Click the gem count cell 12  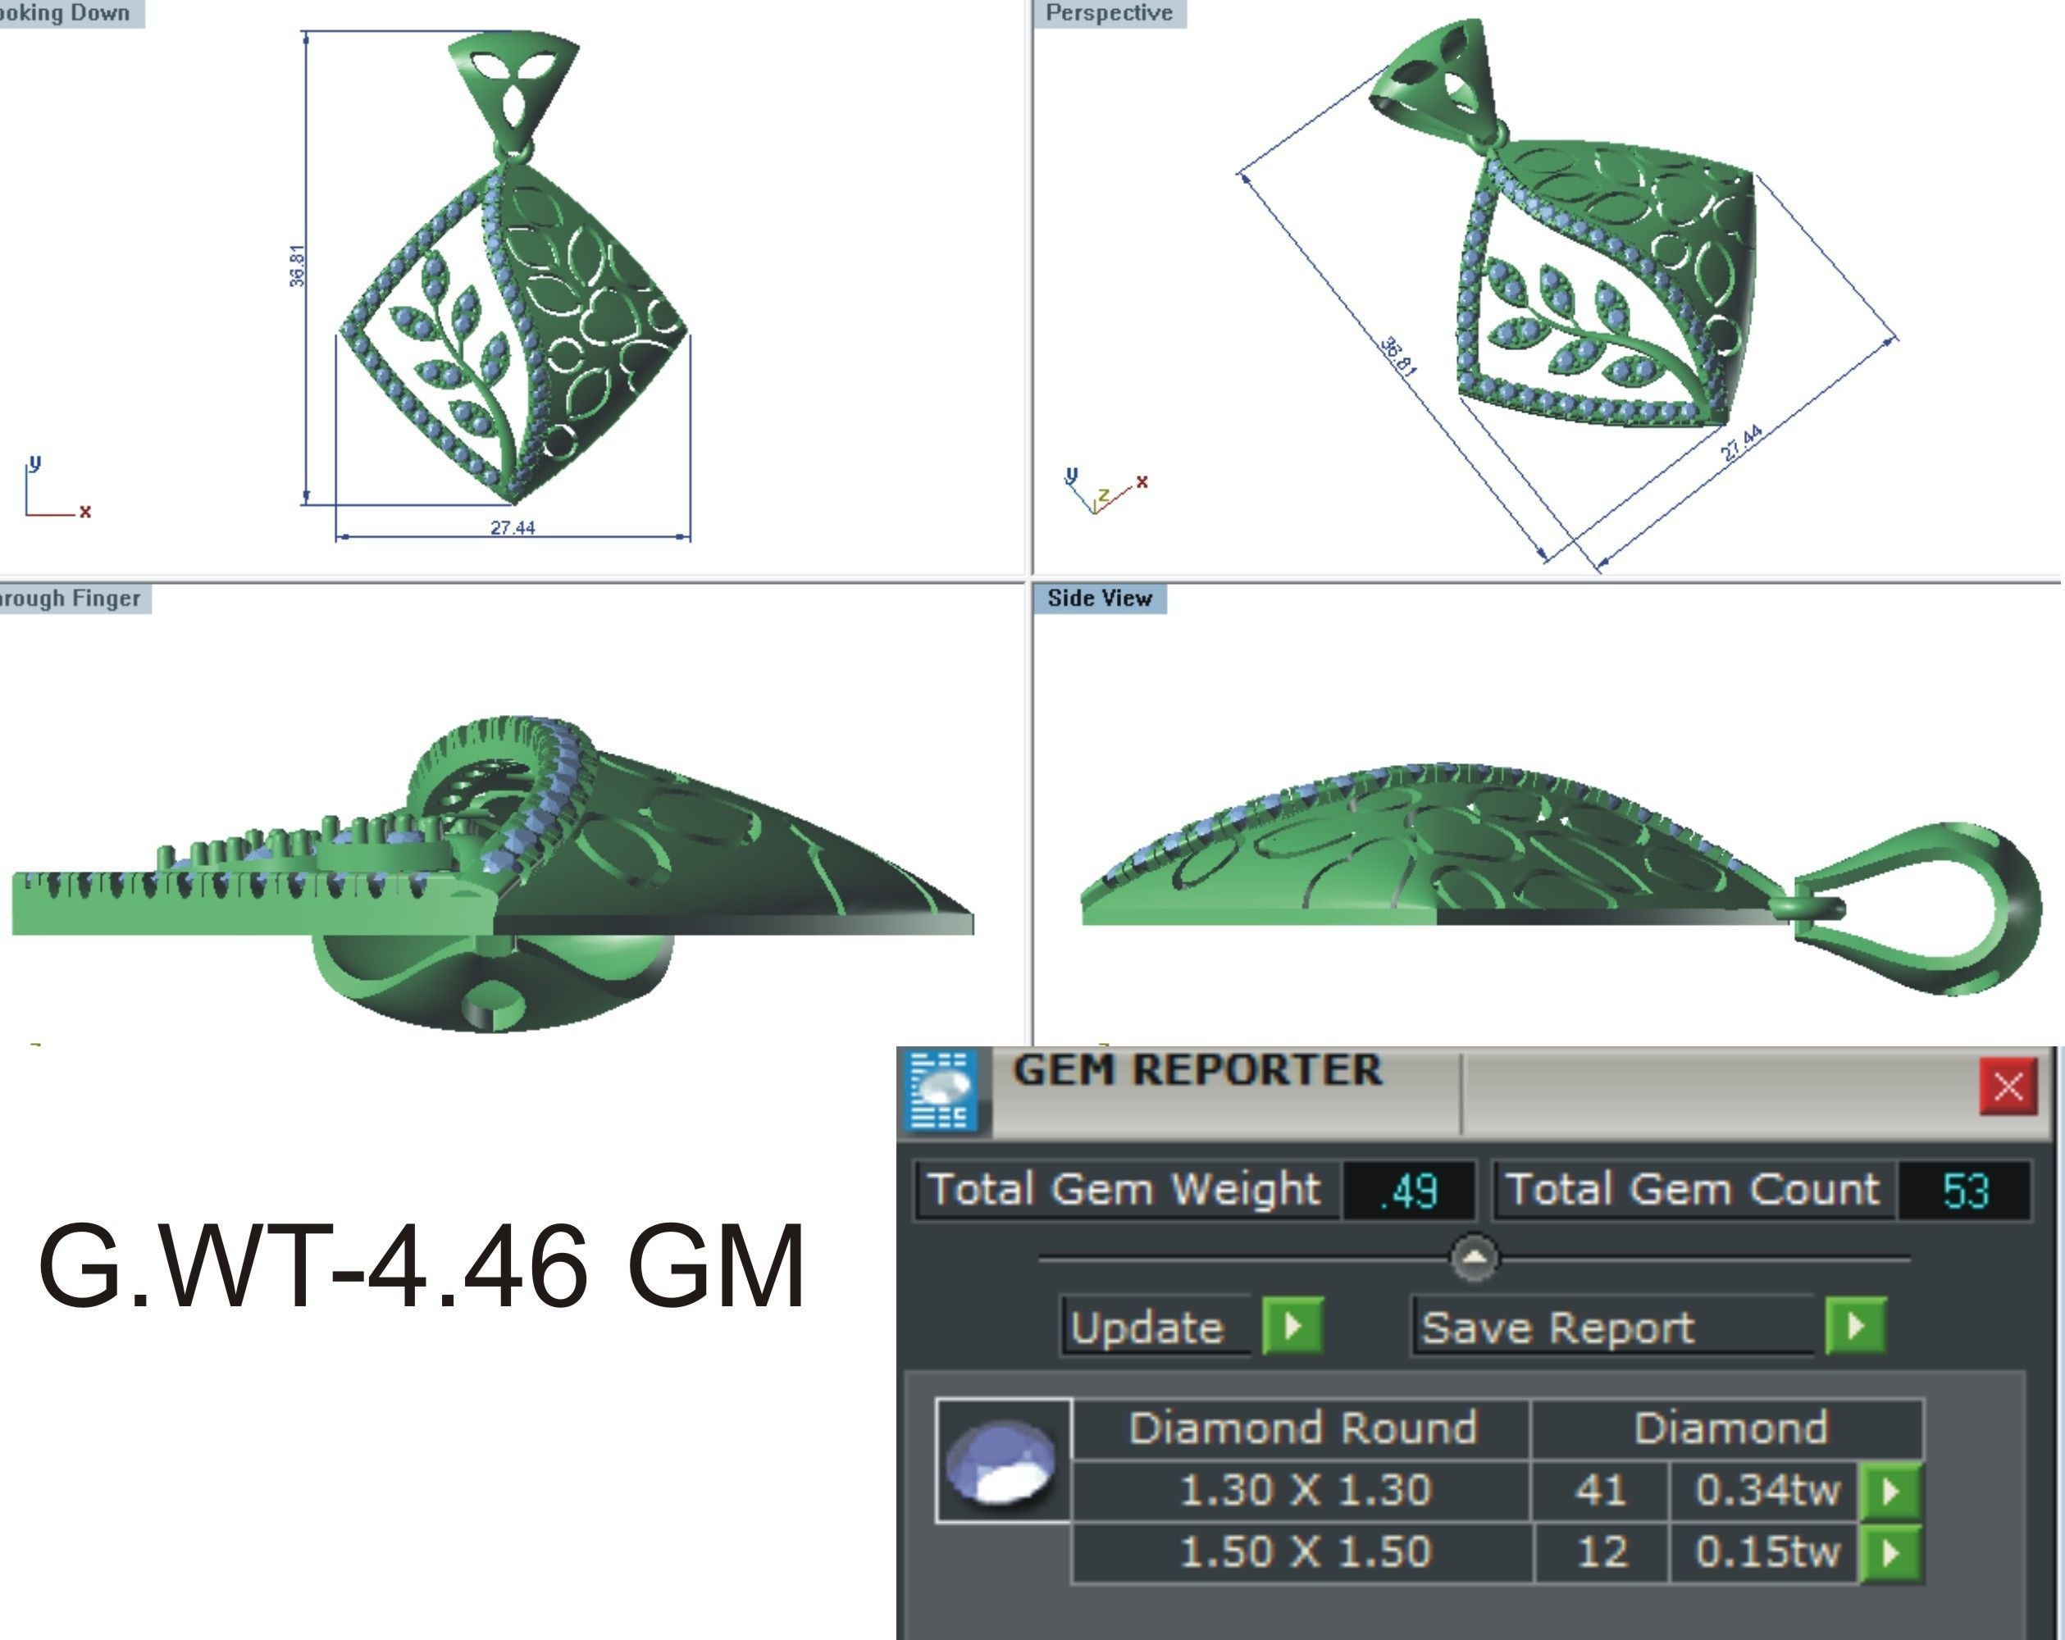point(1602,1552)
